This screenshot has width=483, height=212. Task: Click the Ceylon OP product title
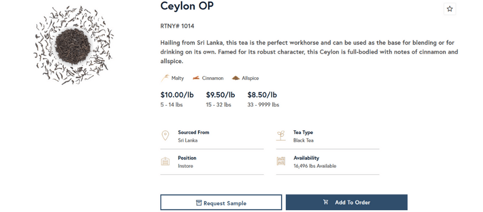tap(187, 6)
